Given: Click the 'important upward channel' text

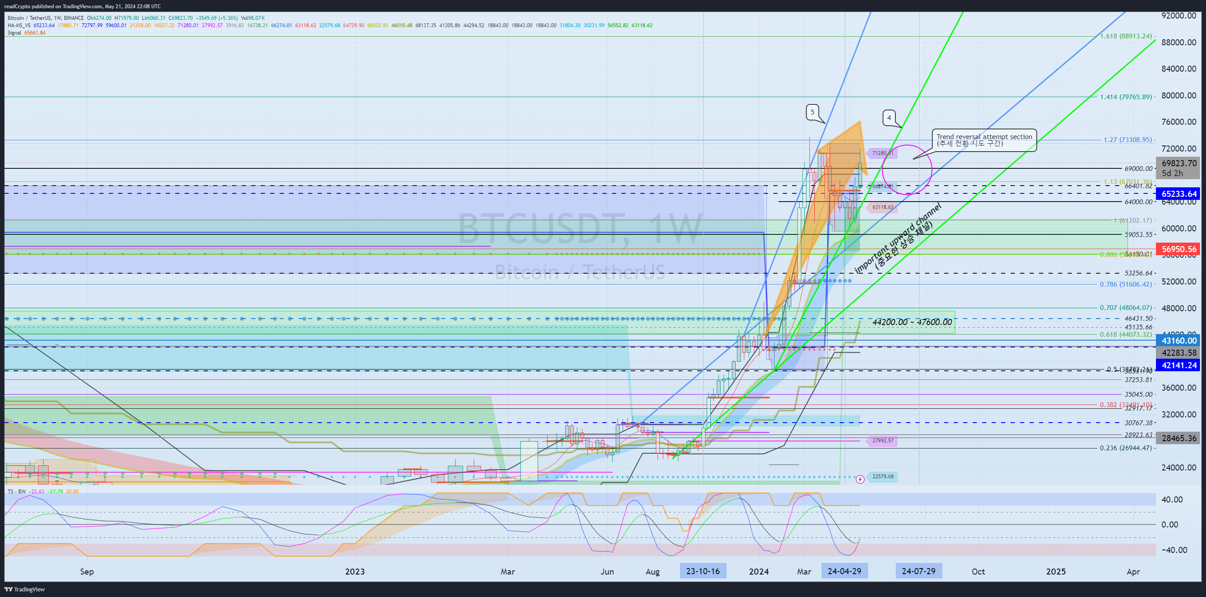Looking at the screenshot, I should point(897,237).
